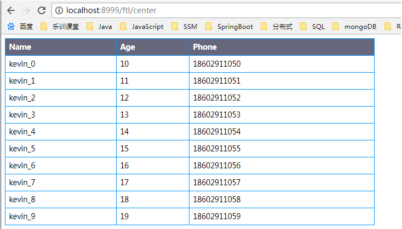Select the kevin_0 name cell

(22, 64)
